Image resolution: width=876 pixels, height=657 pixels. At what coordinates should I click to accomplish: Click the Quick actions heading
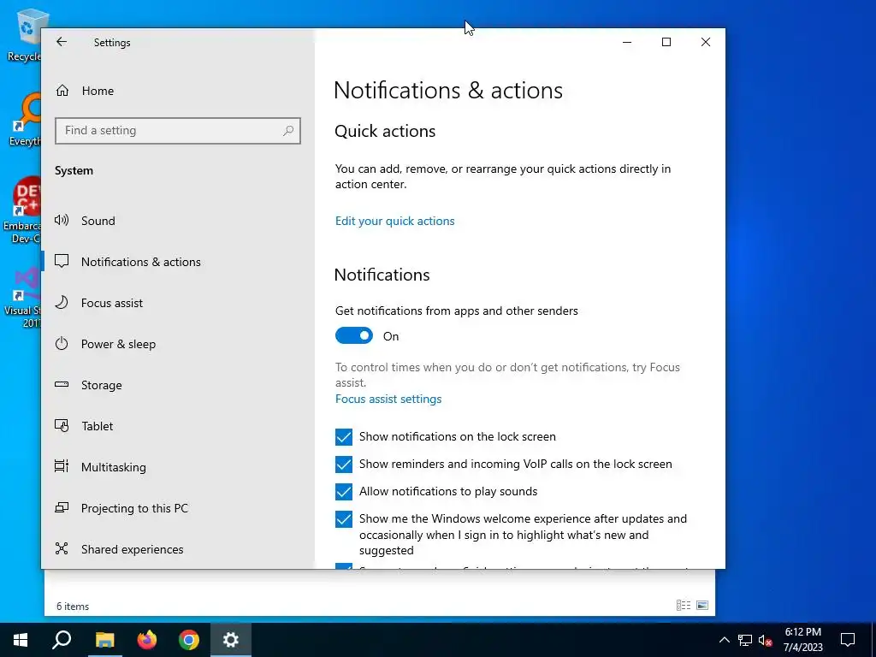click(385, 131)
